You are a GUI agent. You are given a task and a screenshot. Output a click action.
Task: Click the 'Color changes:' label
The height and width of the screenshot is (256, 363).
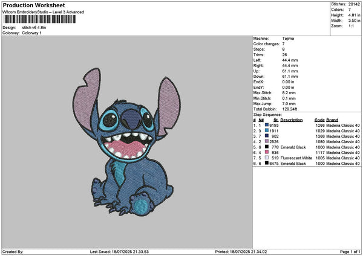(266, 44)
